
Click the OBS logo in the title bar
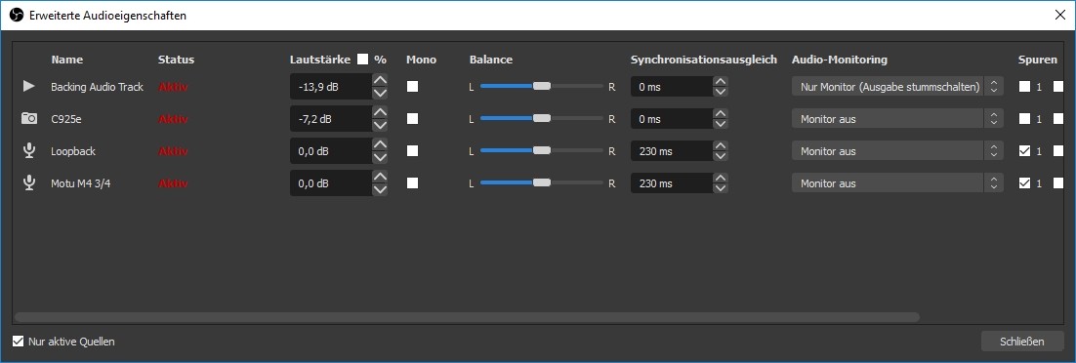(17, 15)
